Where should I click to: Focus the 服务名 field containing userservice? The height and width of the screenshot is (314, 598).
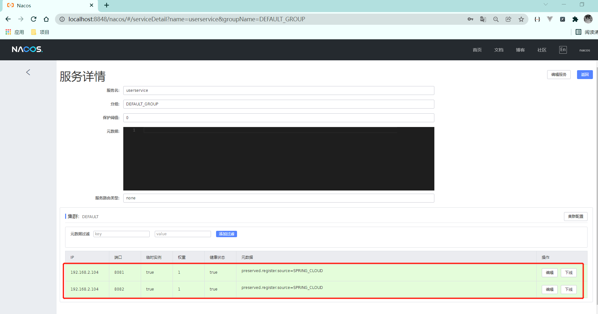pos(279,90)
